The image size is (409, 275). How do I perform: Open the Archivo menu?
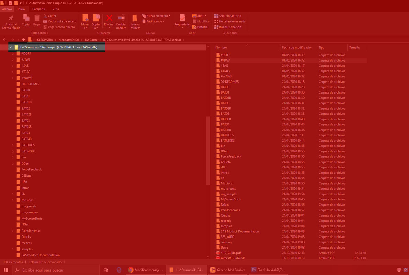pyautogui.click(x=7, y=9)
